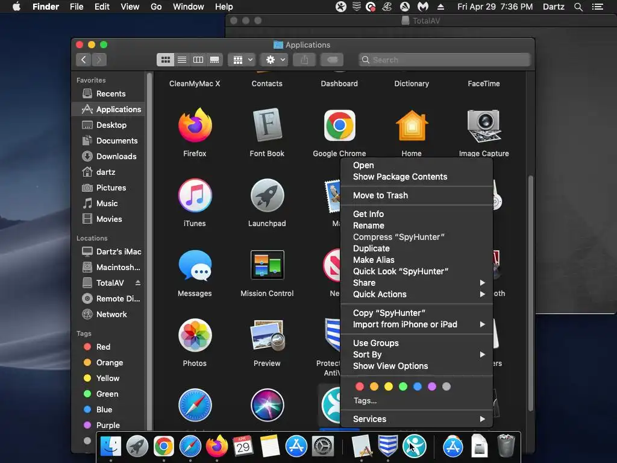Apply the red tag color dot

click(360, 386)
